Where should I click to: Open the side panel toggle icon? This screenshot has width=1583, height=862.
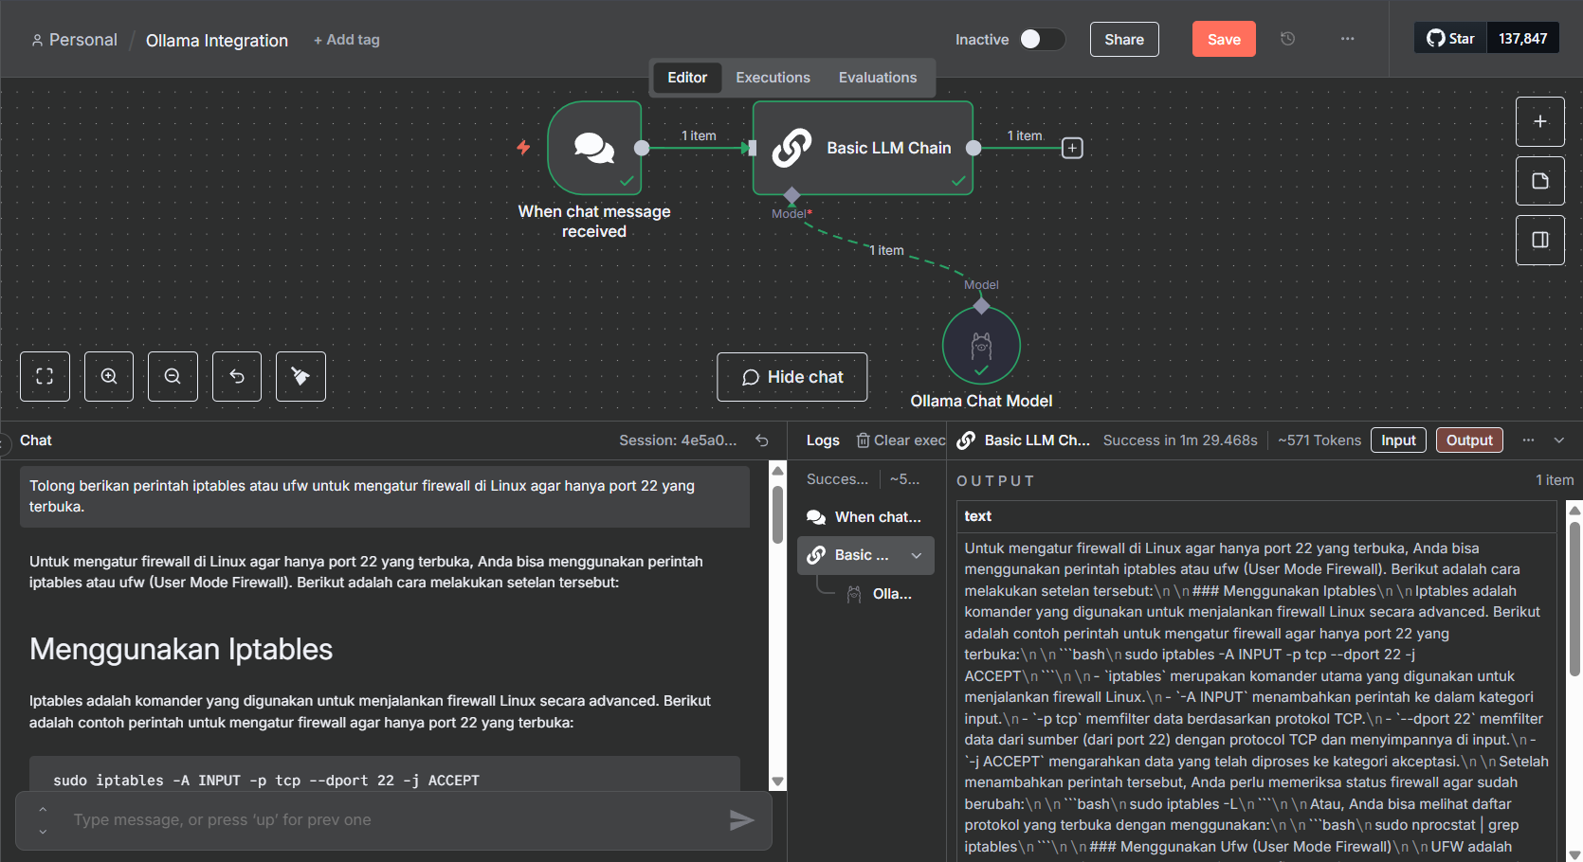tap(1540, 240)
